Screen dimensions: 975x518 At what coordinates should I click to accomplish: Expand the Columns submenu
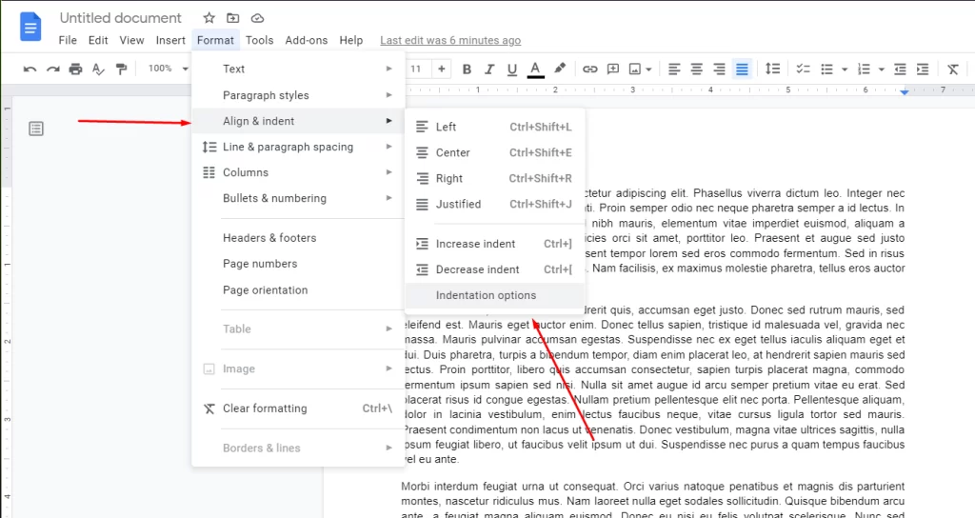click(x=298, y=172)
